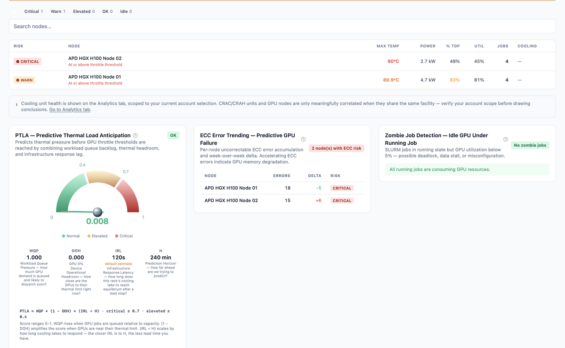This screenshot has width=565, height=348.
Task: Click amber Elevated segment of PTLA gauge
Action: coord(104,178)
